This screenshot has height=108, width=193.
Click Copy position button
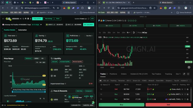pyautogui.click(x=37, y=19)
